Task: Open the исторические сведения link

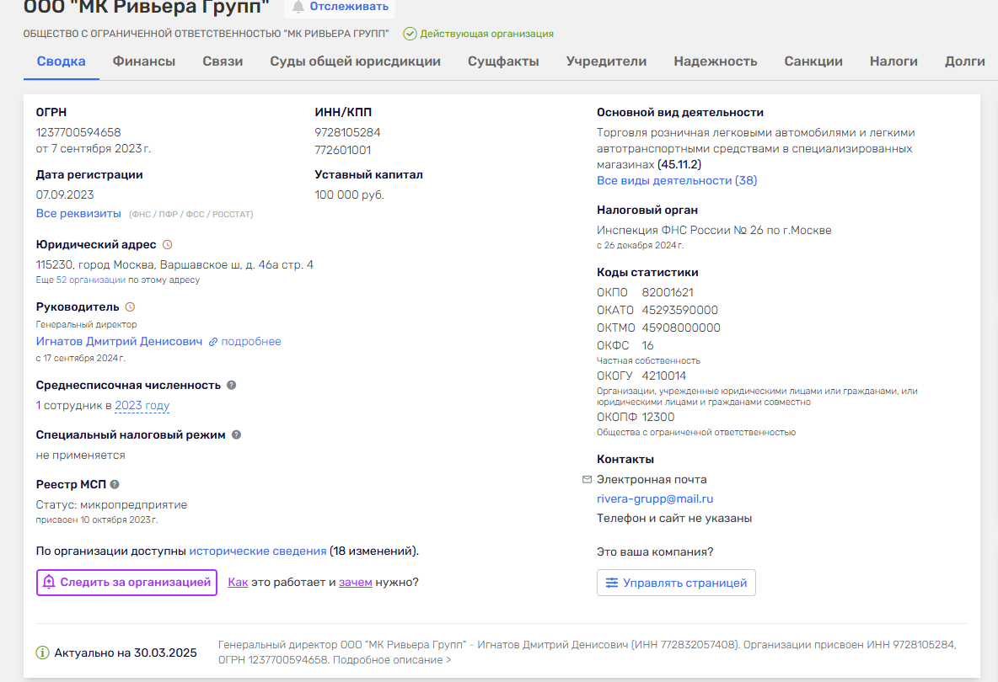Action: [258, 551]
